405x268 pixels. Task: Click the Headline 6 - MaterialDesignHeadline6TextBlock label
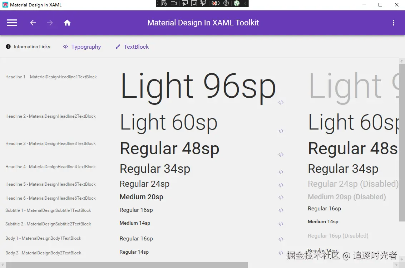pos(50,198)
